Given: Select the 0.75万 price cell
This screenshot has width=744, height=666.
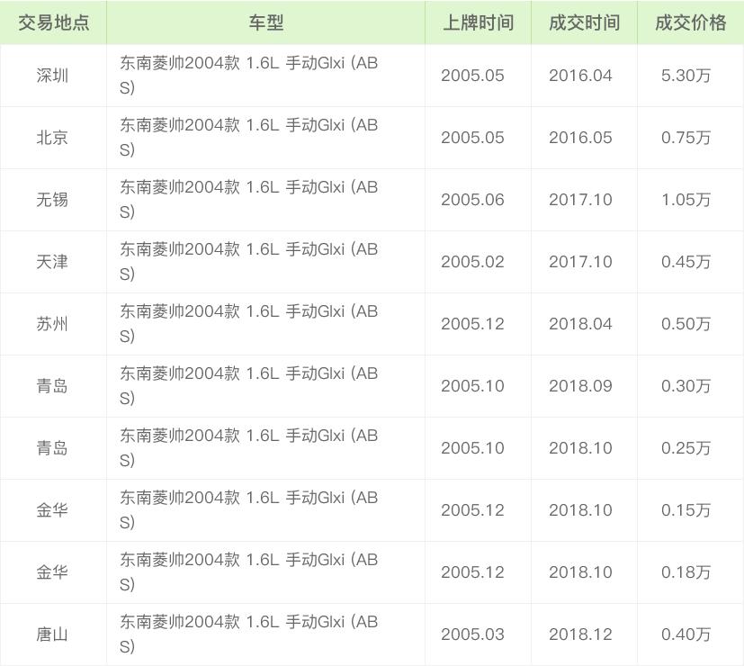Looking at the screenshot, I should click(x=686, y=138).
